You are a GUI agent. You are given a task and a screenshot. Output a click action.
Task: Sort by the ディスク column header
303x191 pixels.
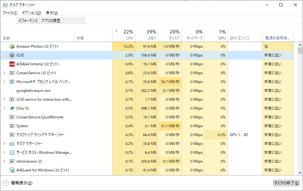coord(170,35)
